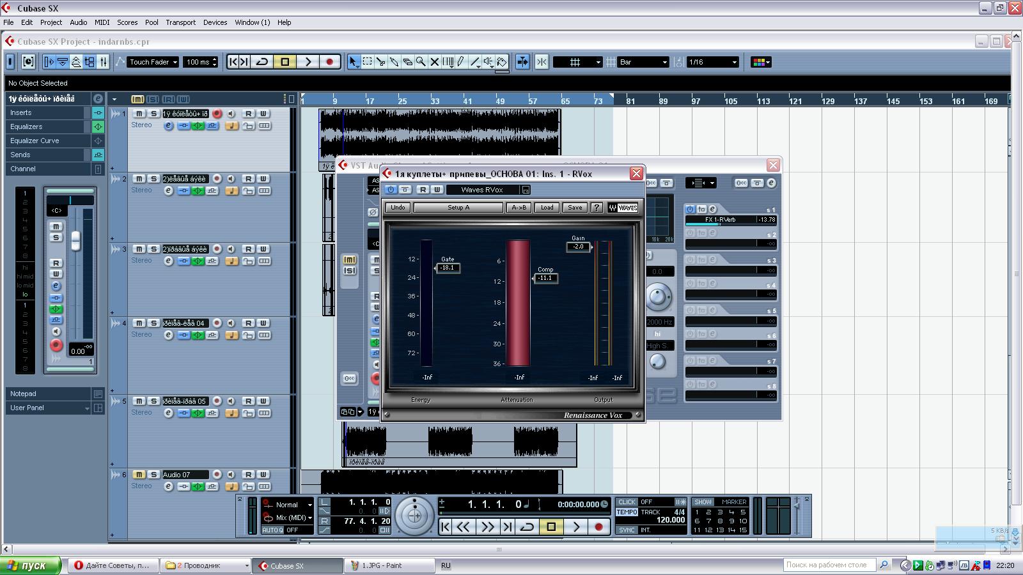Click the Gate -18.1 slider handle
This screenshot has height=575, width=1023.
point(448,268)
